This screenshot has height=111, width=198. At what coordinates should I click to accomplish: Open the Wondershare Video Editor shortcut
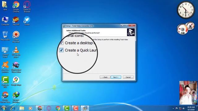click(x=16, y=67)
